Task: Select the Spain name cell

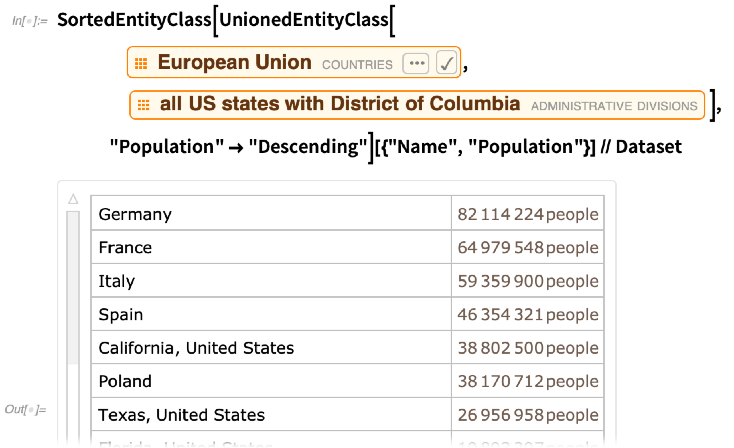Action: [121, 314]
